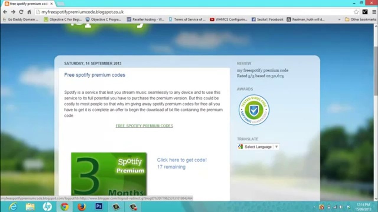Screen dimensions: 378x212
Task: Open the Go Daddy Domain bookmark
Action: [x=21, y=19]
